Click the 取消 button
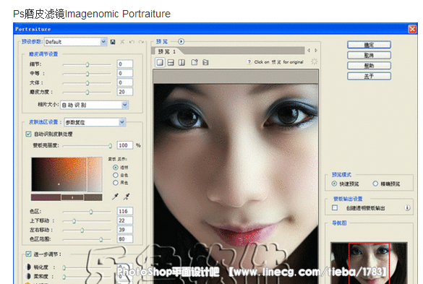 tap(369, 56)
